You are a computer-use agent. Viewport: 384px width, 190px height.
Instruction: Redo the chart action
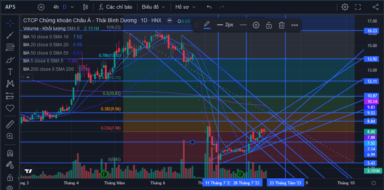pos(222,7)
